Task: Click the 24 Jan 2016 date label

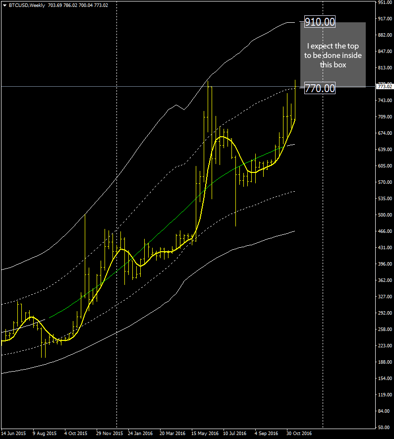Action: (x=141, y=433)
